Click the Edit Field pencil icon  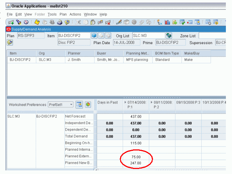[119, 22]
